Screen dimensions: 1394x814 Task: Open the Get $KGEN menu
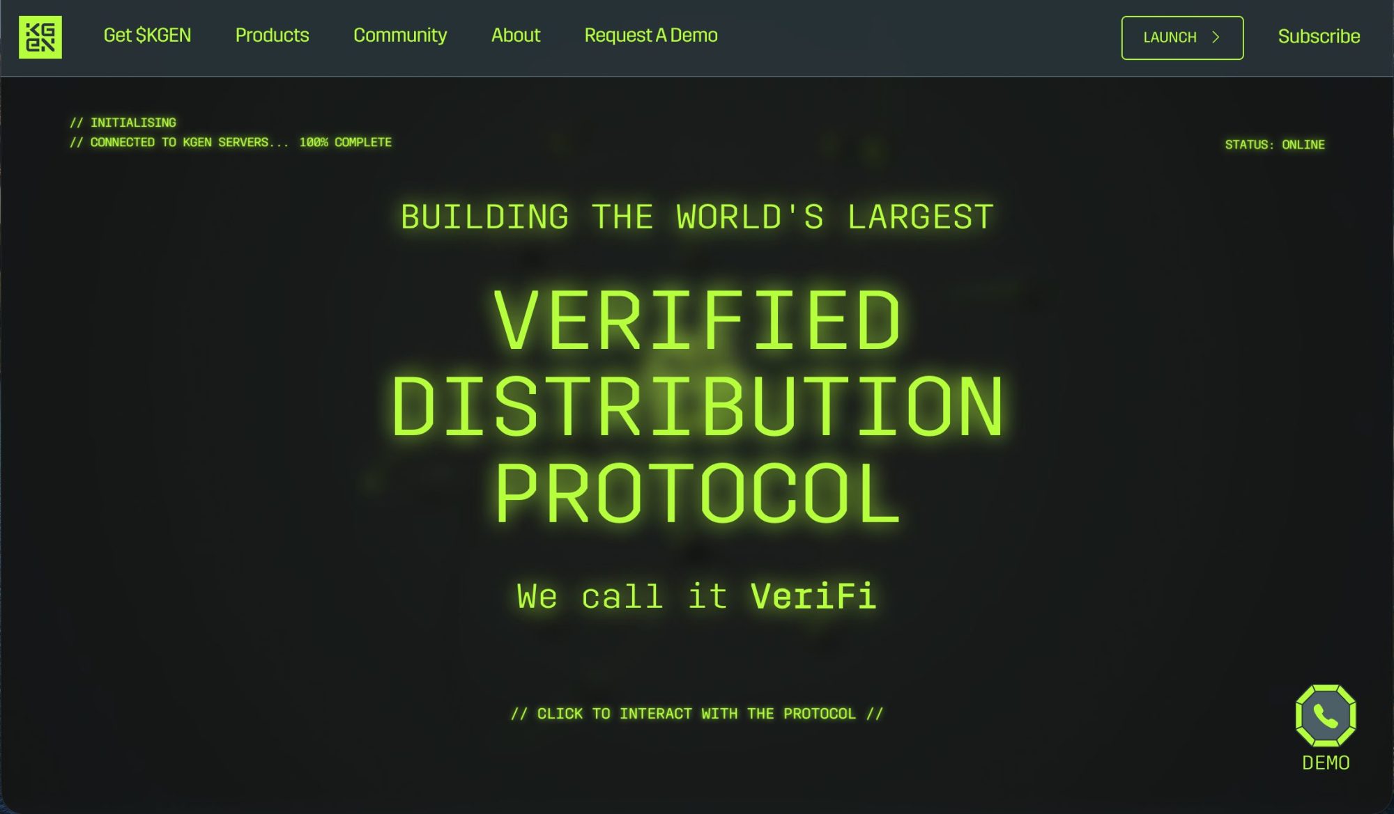click(147, 36)
